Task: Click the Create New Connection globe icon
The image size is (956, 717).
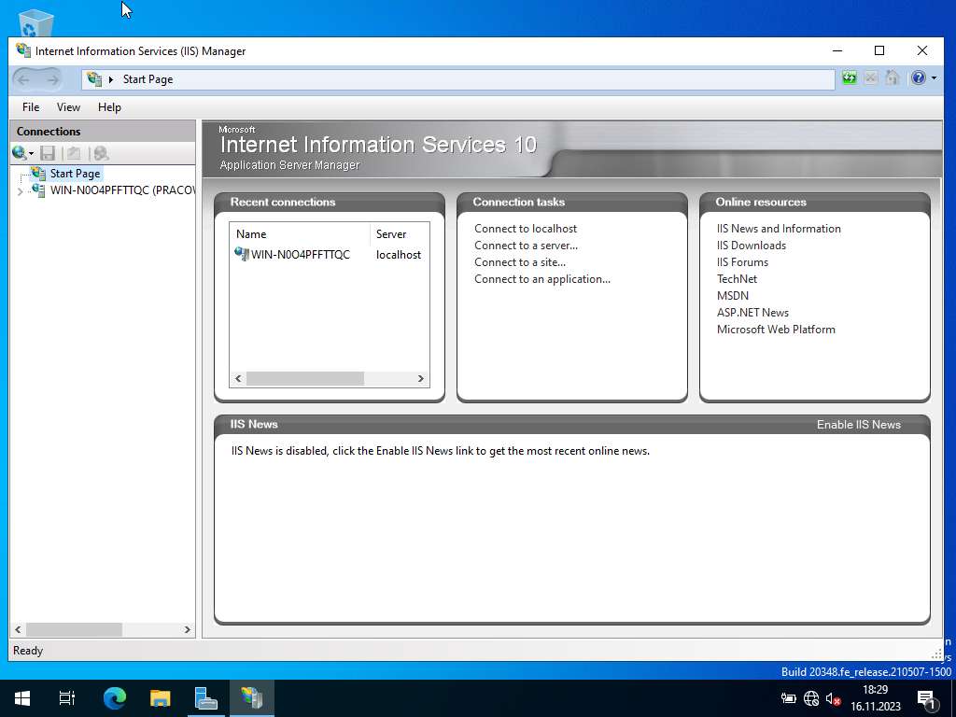Action: pyautogui.click(x=20, y=153)
